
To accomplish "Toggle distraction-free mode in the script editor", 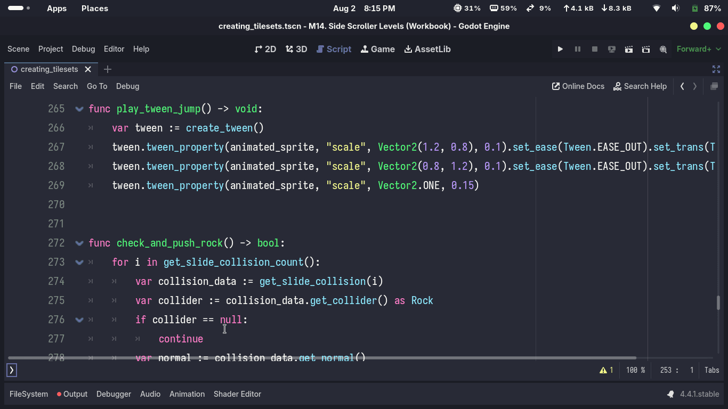I will point(716,69).
